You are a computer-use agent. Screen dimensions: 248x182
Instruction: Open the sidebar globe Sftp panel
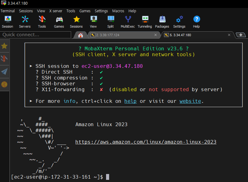[x=4, y=84]
